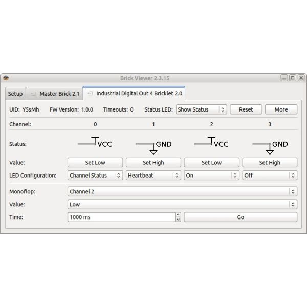Minimize the Brick Viewer window
This screenshot has width=307, height=307.
click(x=284, y=78)
